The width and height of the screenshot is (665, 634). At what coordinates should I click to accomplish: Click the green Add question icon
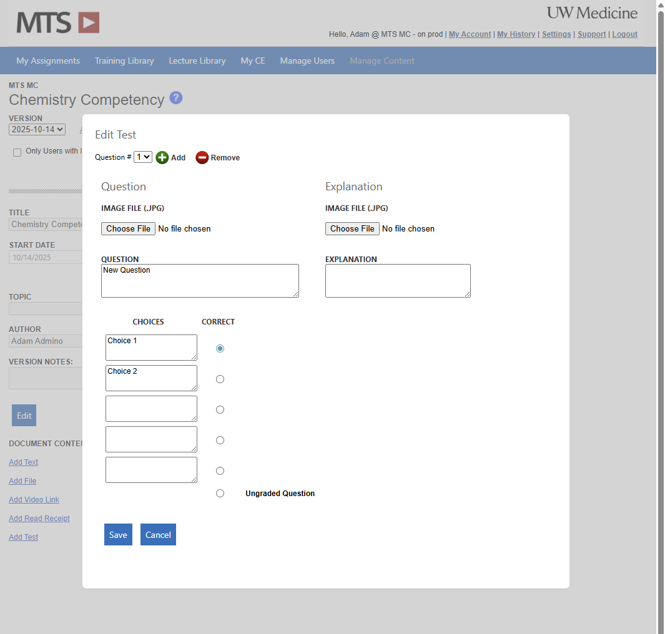click(x=162, y=157)
